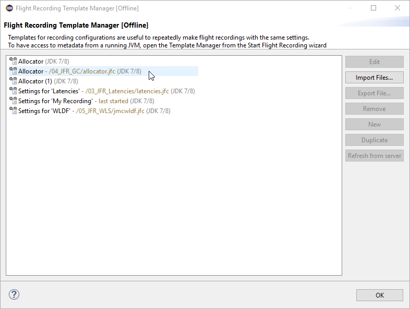Select Settings for 'WLDF' jmcwldf.jfc template
This screenshot has height=309, width=410.
(x=94, y=111)
